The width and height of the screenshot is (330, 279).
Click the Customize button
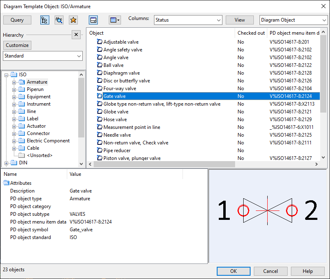tap(17, 45)
